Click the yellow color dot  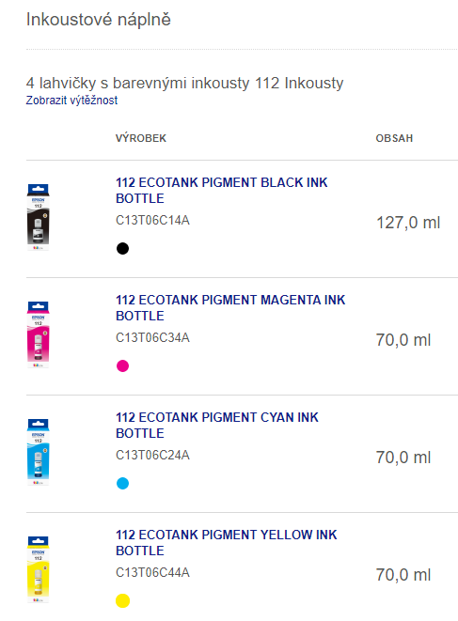122,601
